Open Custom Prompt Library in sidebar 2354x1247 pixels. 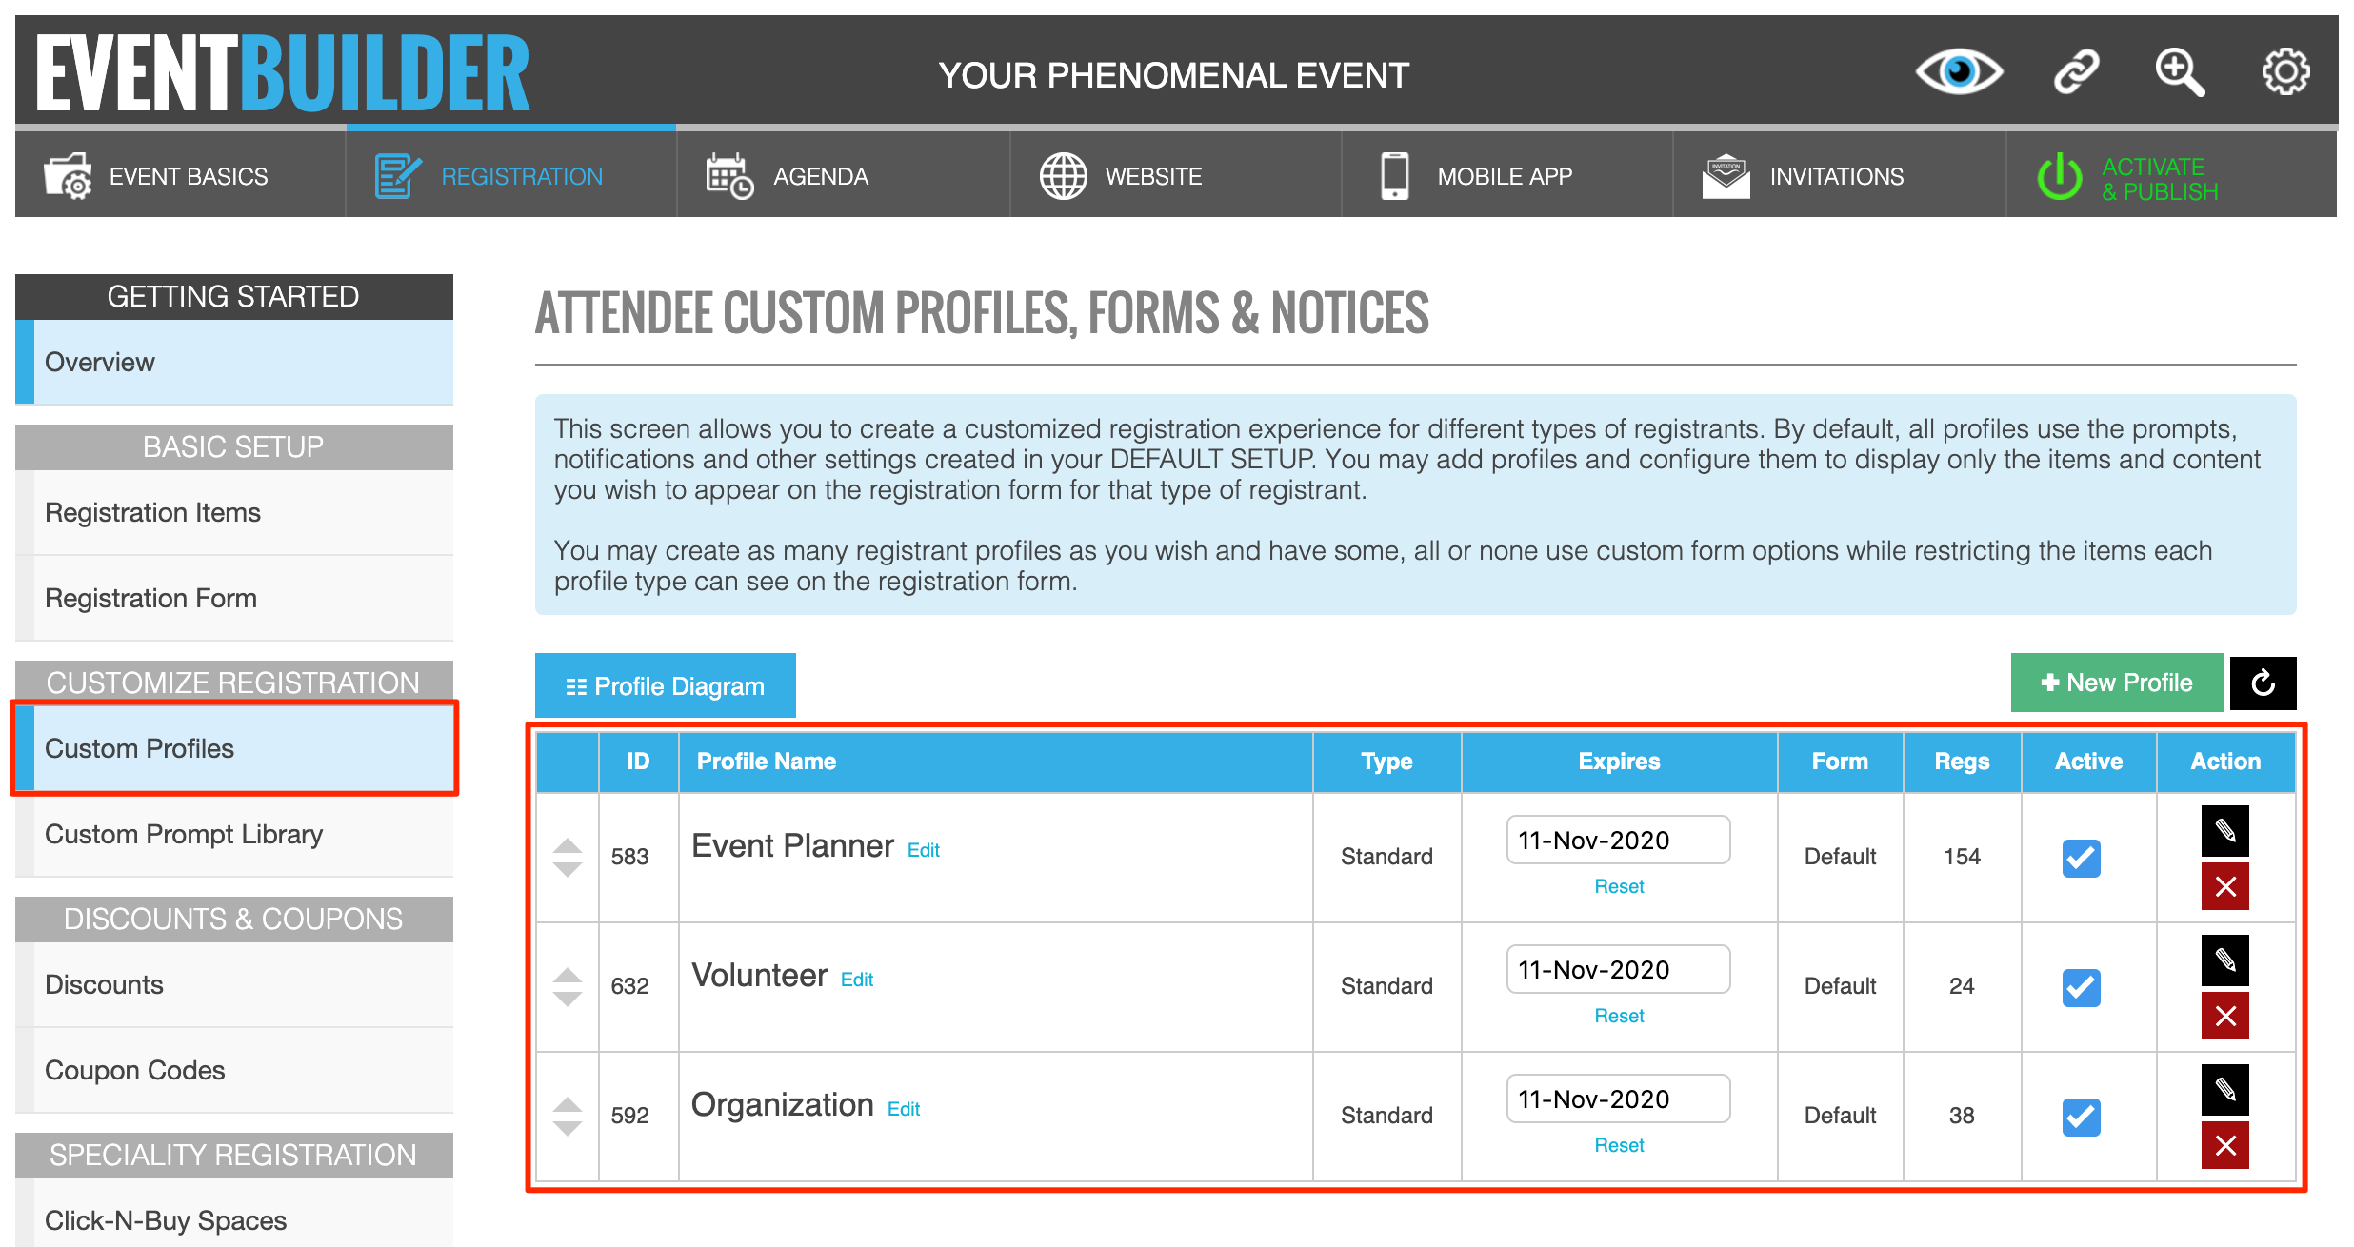point(234,834)
